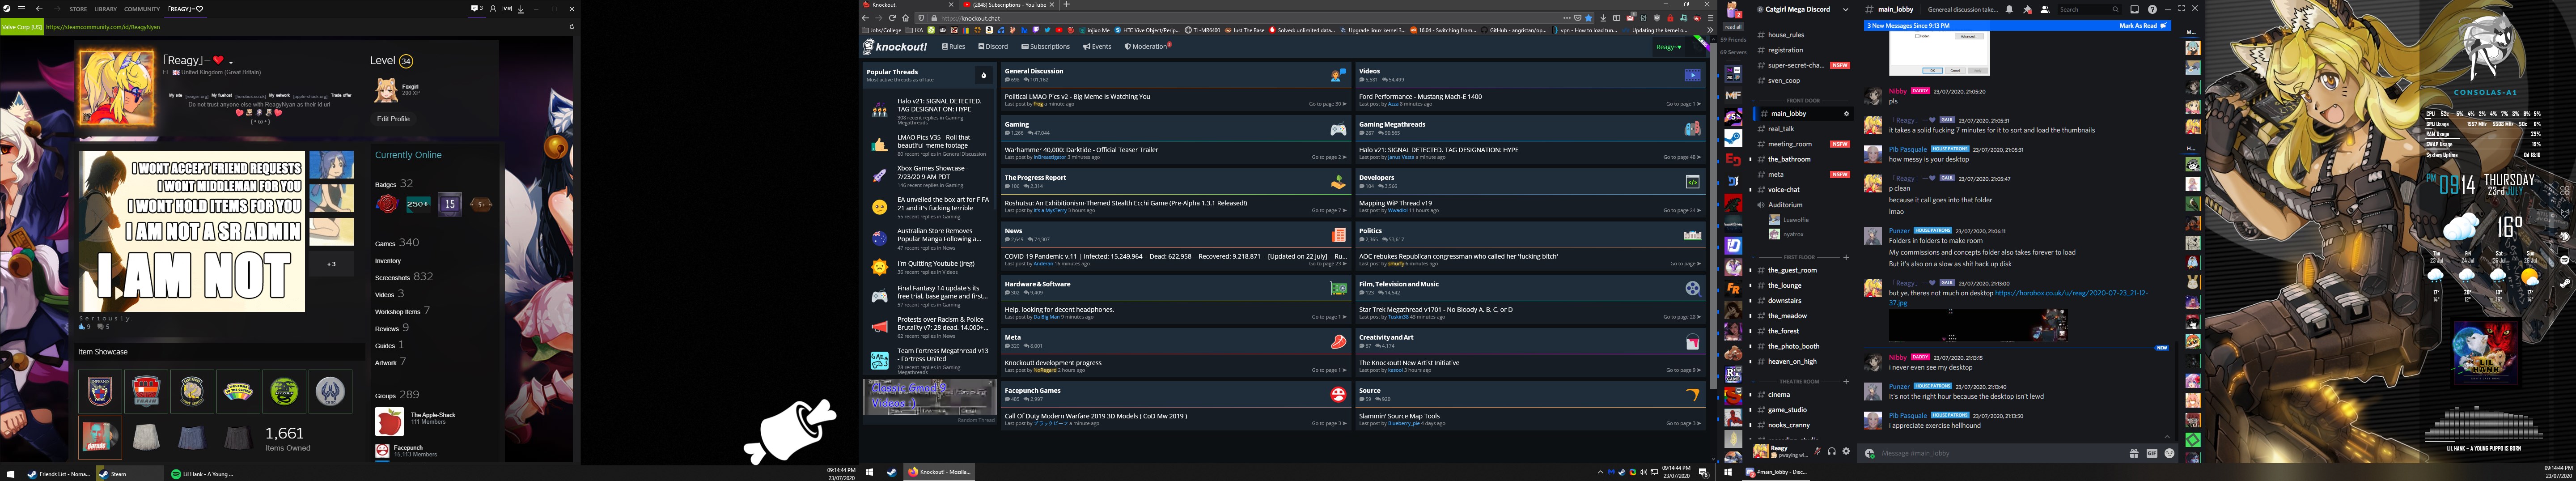Open the Lil Hank Spotify taskbar item

[x=202, y=474]
